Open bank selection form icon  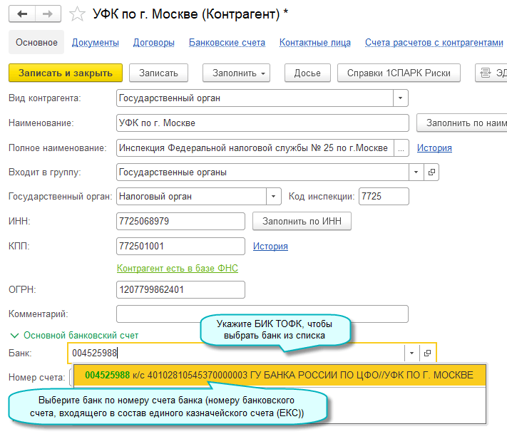[x=427, y=353]
